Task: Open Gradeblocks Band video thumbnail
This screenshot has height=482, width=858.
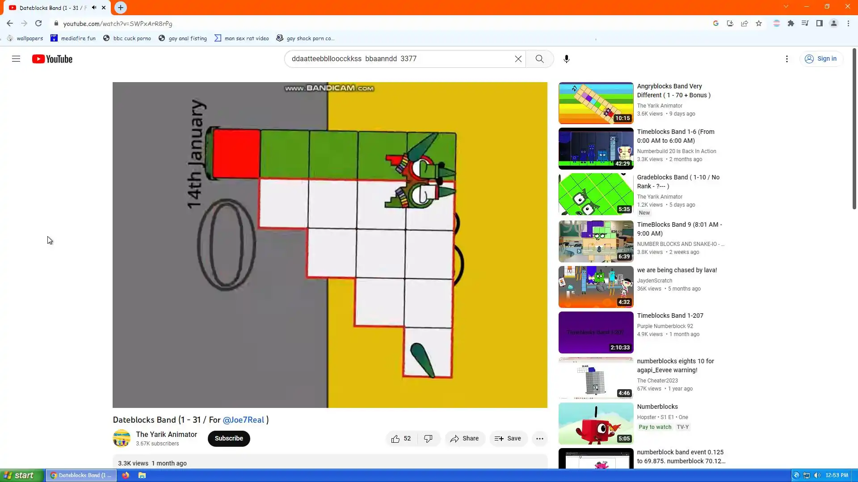Action: tap(596, 194)
